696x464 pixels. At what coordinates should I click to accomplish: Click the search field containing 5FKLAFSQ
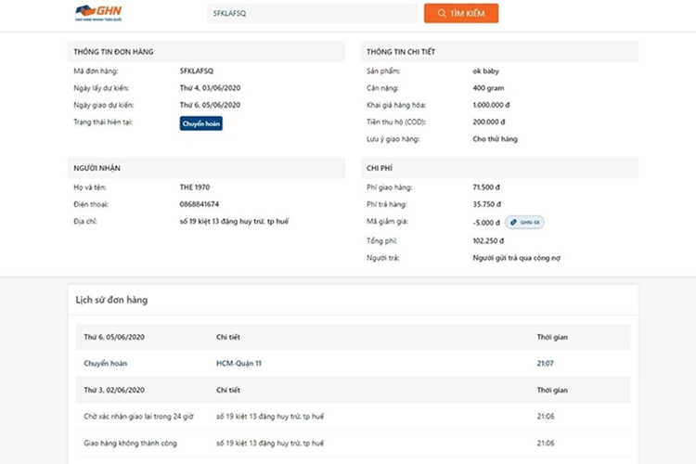pyautogui.click(x=312, y=13)
